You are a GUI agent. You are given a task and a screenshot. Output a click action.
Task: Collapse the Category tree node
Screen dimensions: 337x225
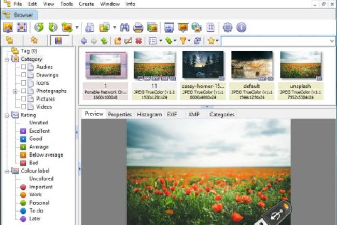[x=6, y=59]
